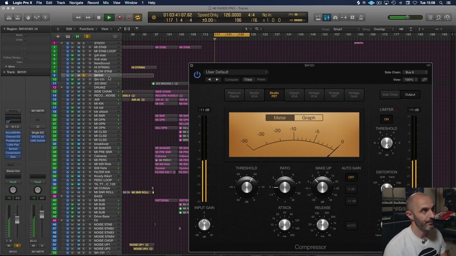Open Spotlight search in menu bar

tap(441, 3)
